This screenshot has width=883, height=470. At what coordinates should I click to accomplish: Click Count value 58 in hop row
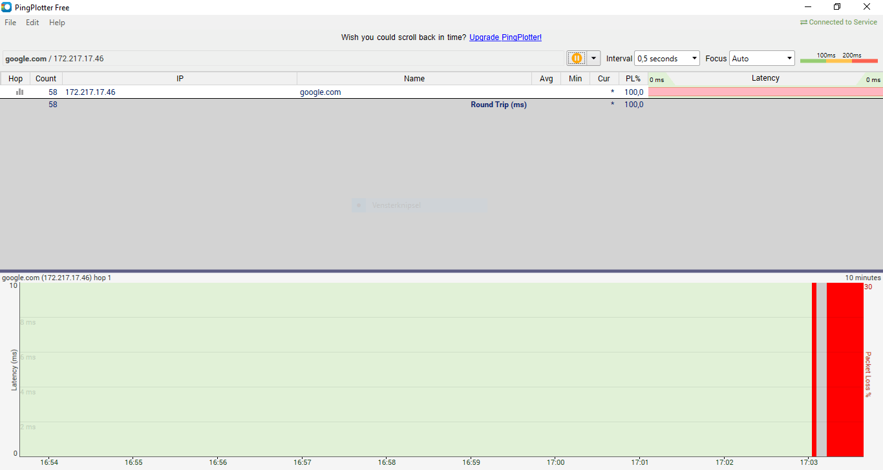52,92
